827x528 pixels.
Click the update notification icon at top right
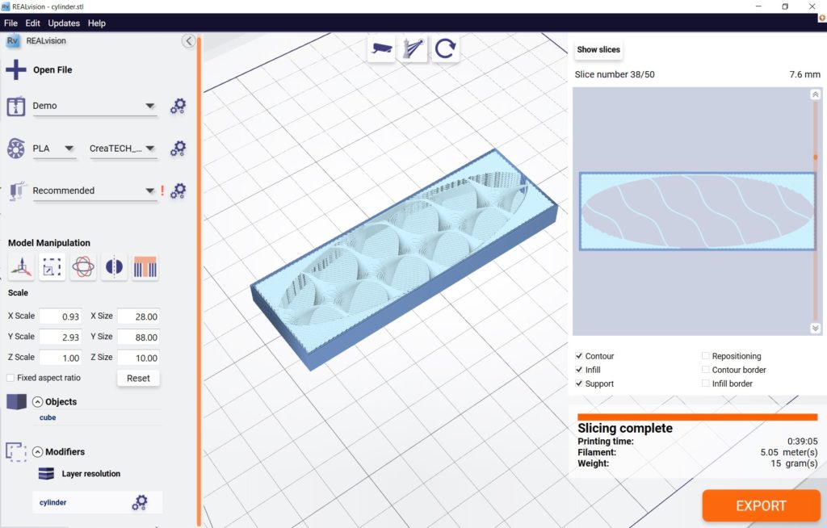[x=821, y=18]
